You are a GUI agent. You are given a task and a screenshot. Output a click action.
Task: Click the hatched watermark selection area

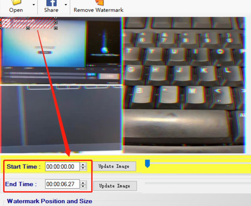[x=28, y=23]
